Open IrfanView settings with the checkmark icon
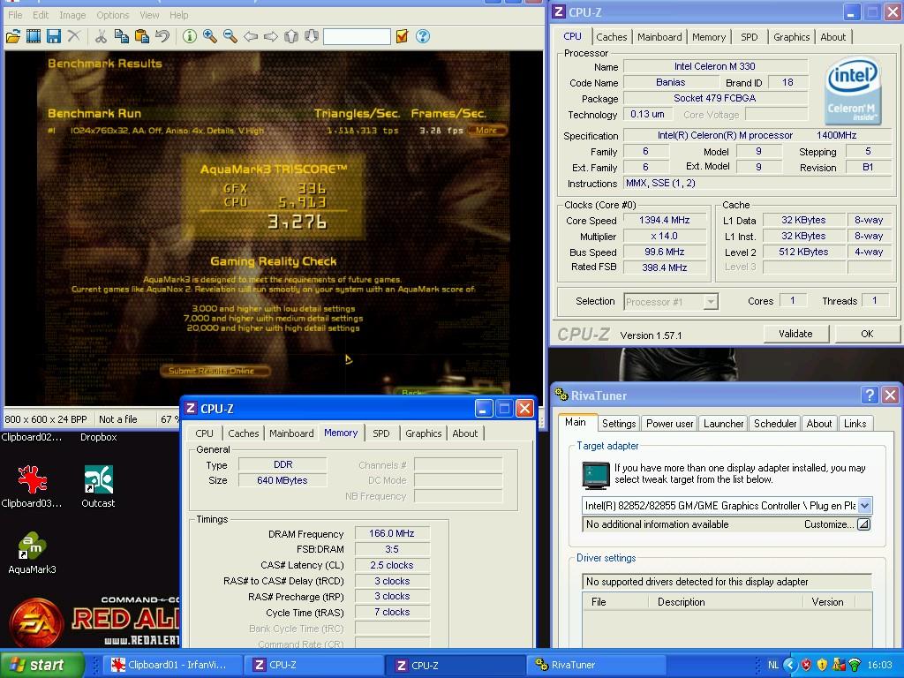 coord(402,36)
